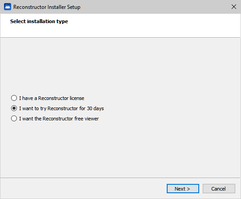Click the 'Select installation type' heading

(39, 21)
